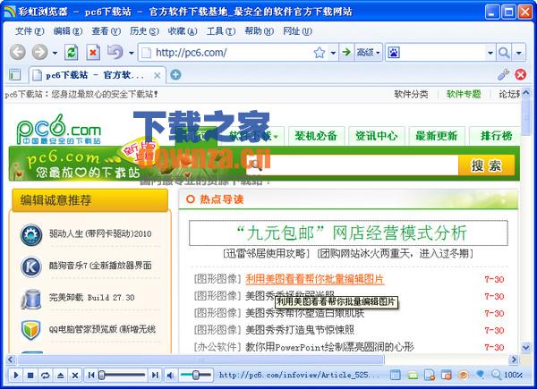Click the green go arrow beside the address bar
Image resolution: width=537 pixels, height=389 pixels.
(346, 53)
